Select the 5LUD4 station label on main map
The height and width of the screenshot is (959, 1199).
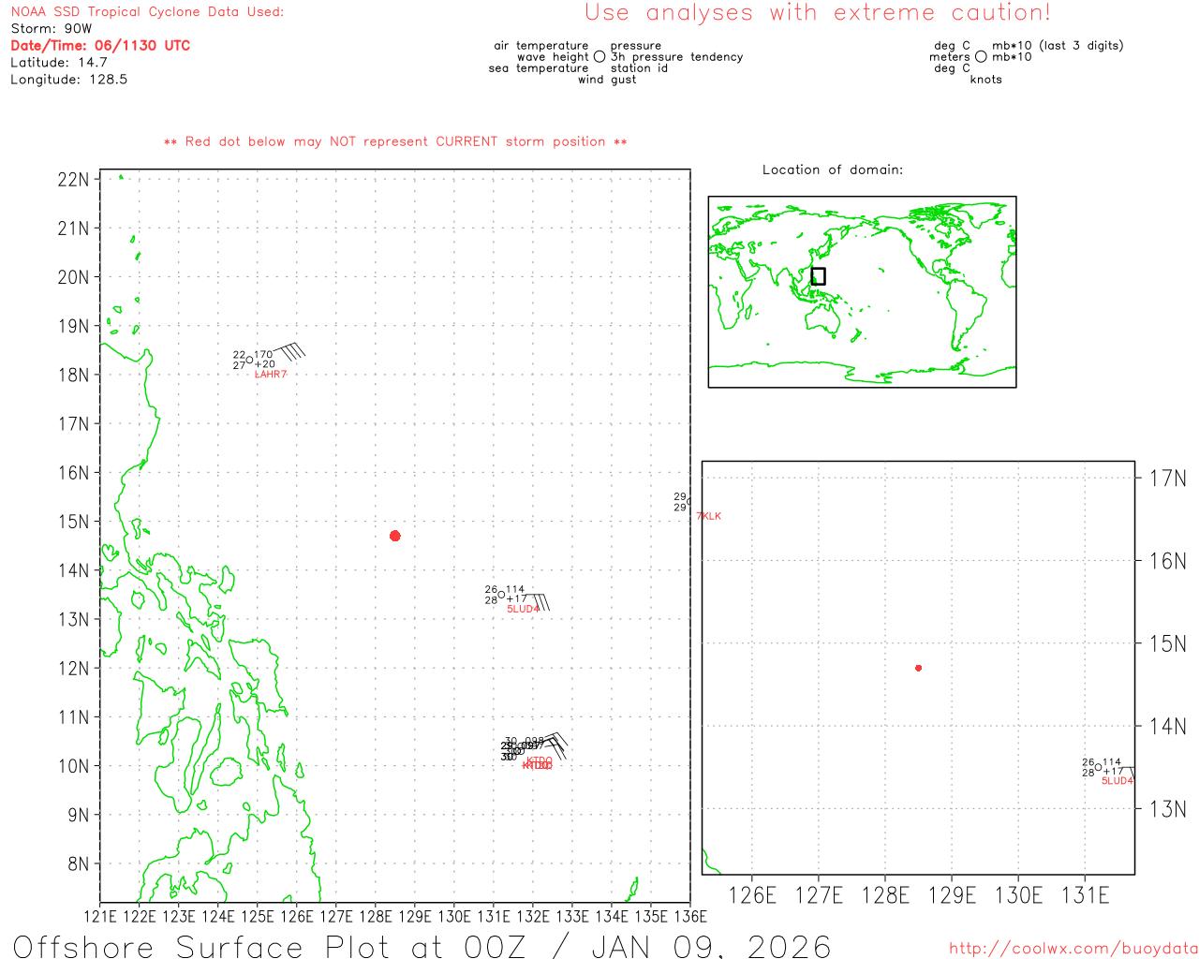[523, 610]
